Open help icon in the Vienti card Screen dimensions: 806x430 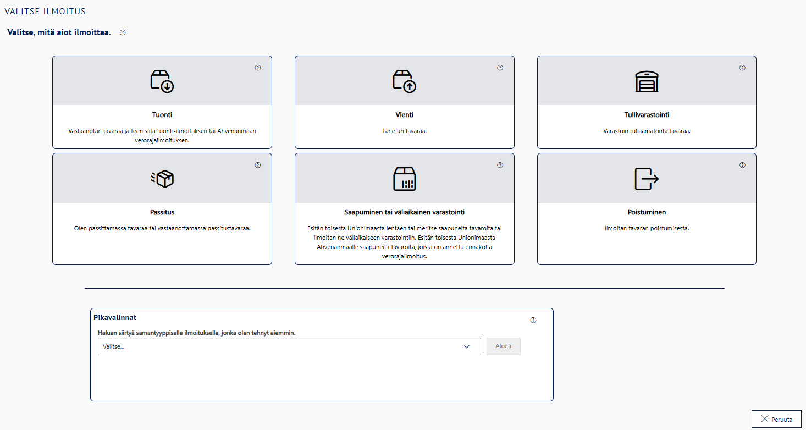point(500,68)
